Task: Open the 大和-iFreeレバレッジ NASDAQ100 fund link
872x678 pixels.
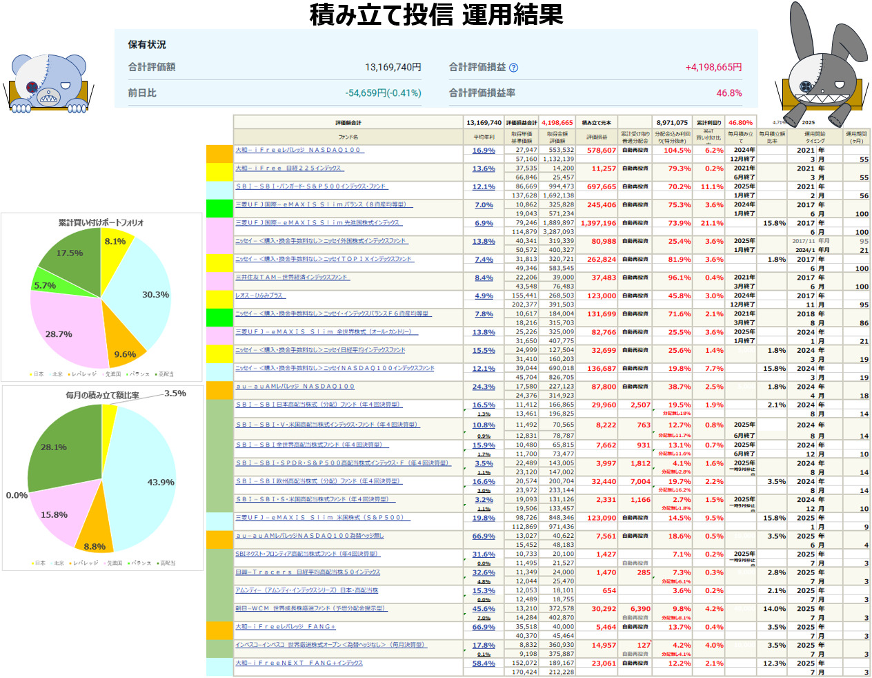Action: [x=298, y=150]
